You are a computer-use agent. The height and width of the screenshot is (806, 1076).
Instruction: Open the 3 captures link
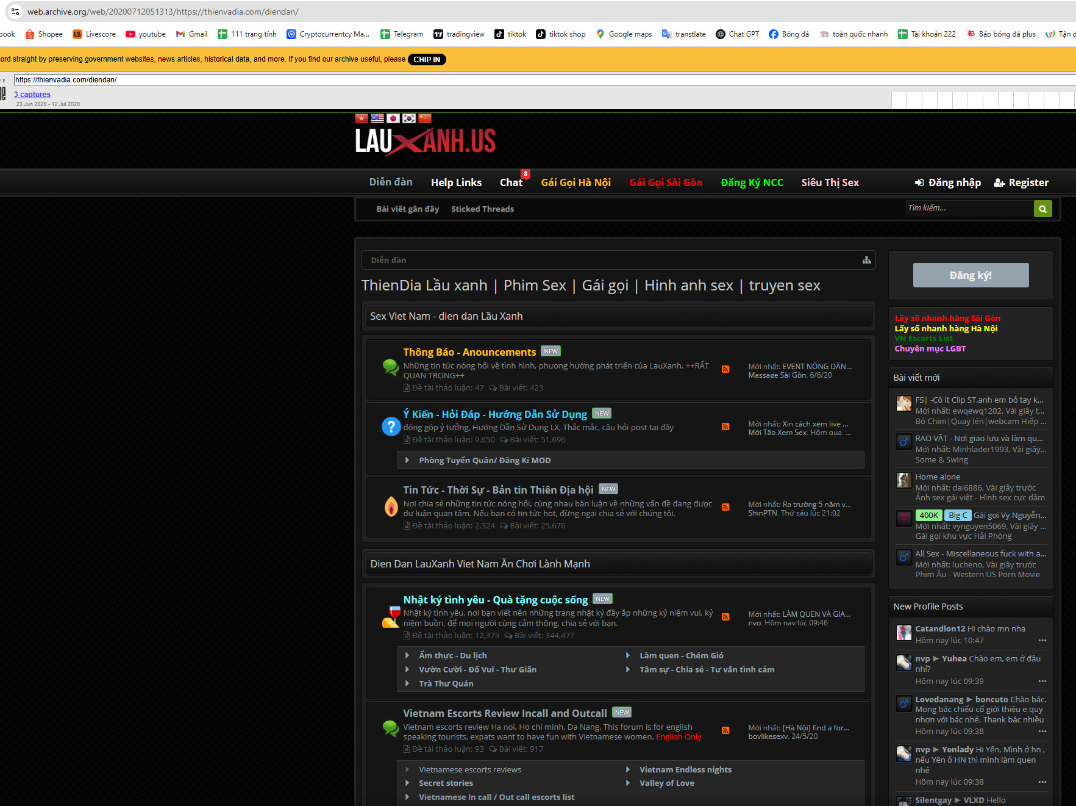[32, 95]
